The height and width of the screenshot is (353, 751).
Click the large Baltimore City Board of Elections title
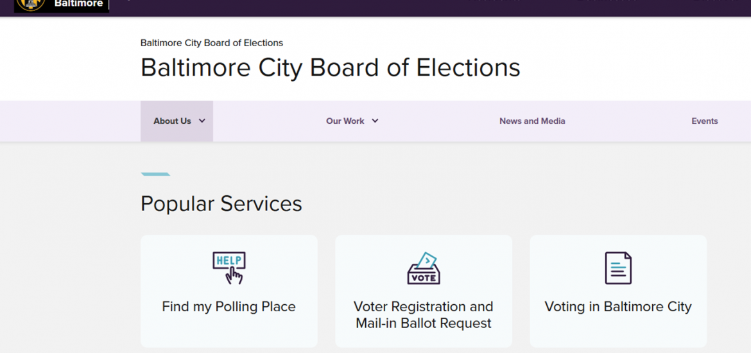pos(330,67)
